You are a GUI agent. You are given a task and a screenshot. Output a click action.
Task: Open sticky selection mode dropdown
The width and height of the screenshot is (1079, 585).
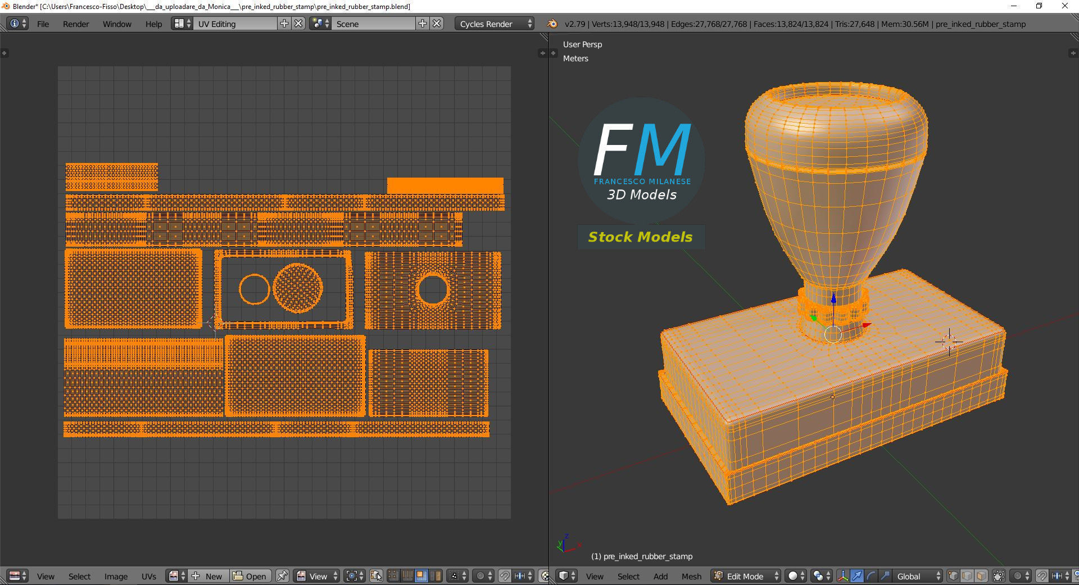(457, 576)
